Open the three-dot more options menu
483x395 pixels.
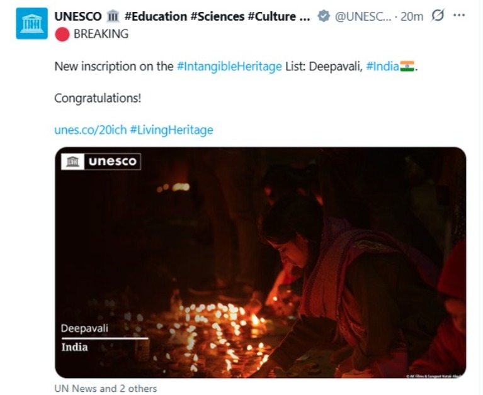click(x=459, y=16)
